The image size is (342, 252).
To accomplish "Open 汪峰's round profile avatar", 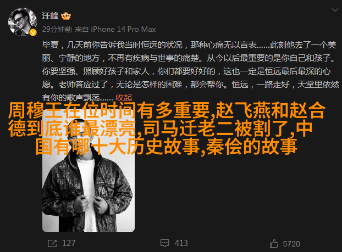I will tap(23, 22).
